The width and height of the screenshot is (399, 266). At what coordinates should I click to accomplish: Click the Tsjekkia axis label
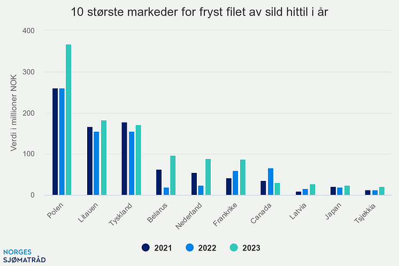[365, 213]
